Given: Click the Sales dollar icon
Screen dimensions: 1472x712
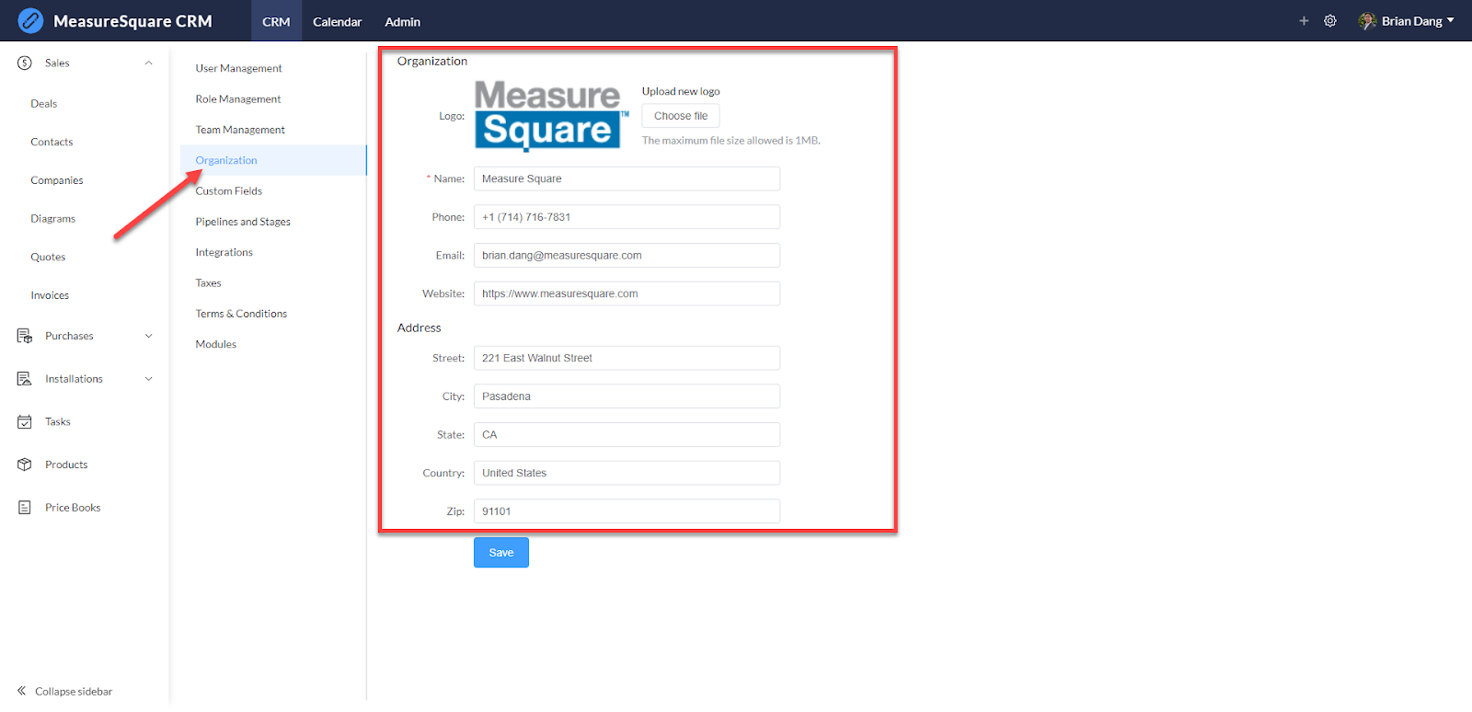Looking at the screenshot, I should point(25,63).
